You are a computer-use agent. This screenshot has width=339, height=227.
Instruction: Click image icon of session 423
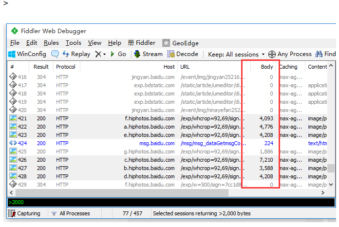click(13, 134)
